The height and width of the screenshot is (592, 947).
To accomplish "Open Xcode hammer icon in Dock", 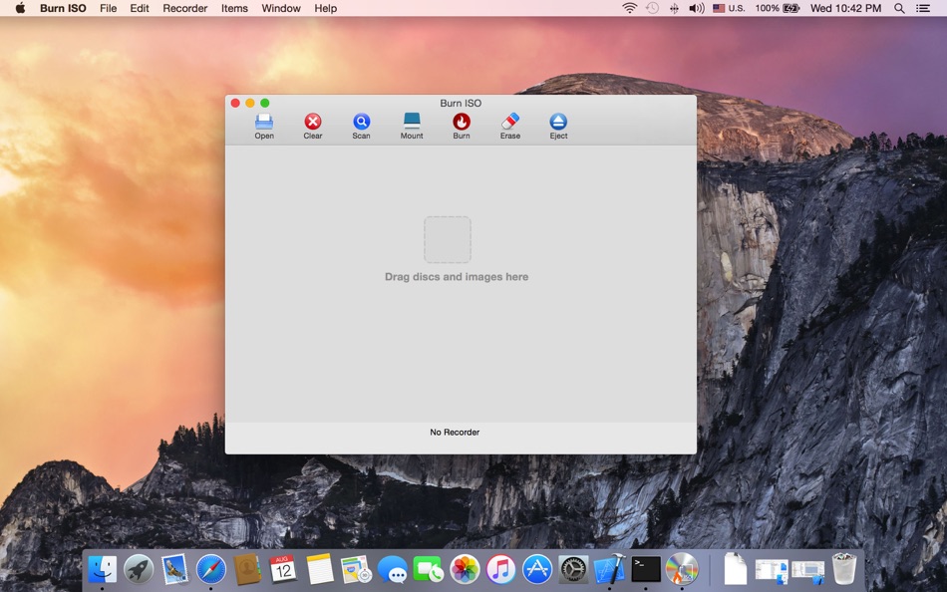I will 609,569.
